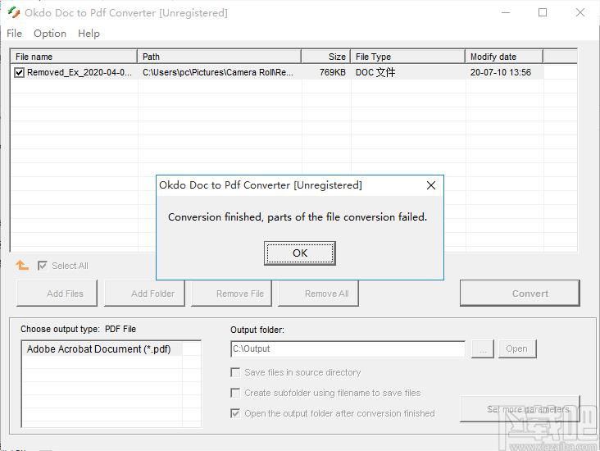Click the Remove File button

pyautogui.click(x=231, y=294)
